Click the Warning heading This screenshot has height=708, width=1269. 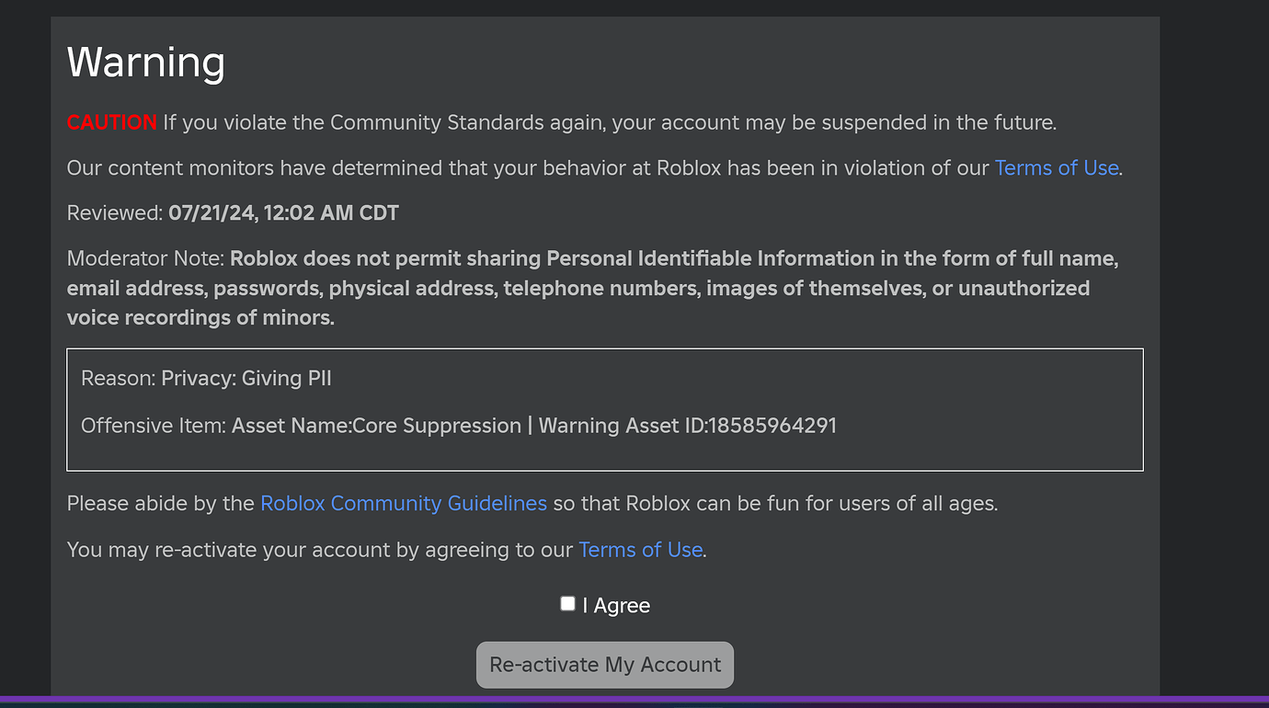[x=146, y=63]
